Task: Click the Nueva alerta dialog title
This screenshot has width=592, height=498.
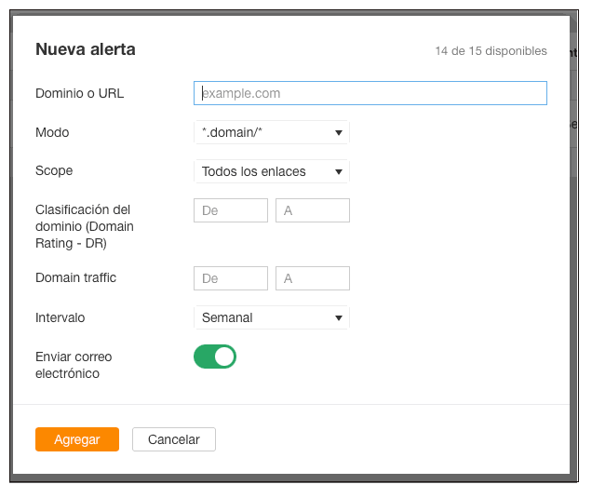Action: pos(86,49)
